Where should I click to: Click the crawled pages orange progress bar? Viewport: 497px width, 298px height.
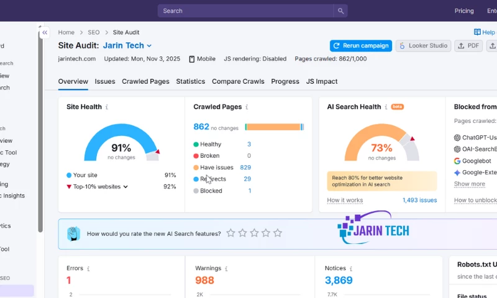[x=273, y=127]
